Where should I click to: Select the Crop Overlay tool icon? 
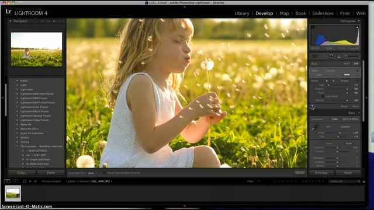tap(314, 57)
